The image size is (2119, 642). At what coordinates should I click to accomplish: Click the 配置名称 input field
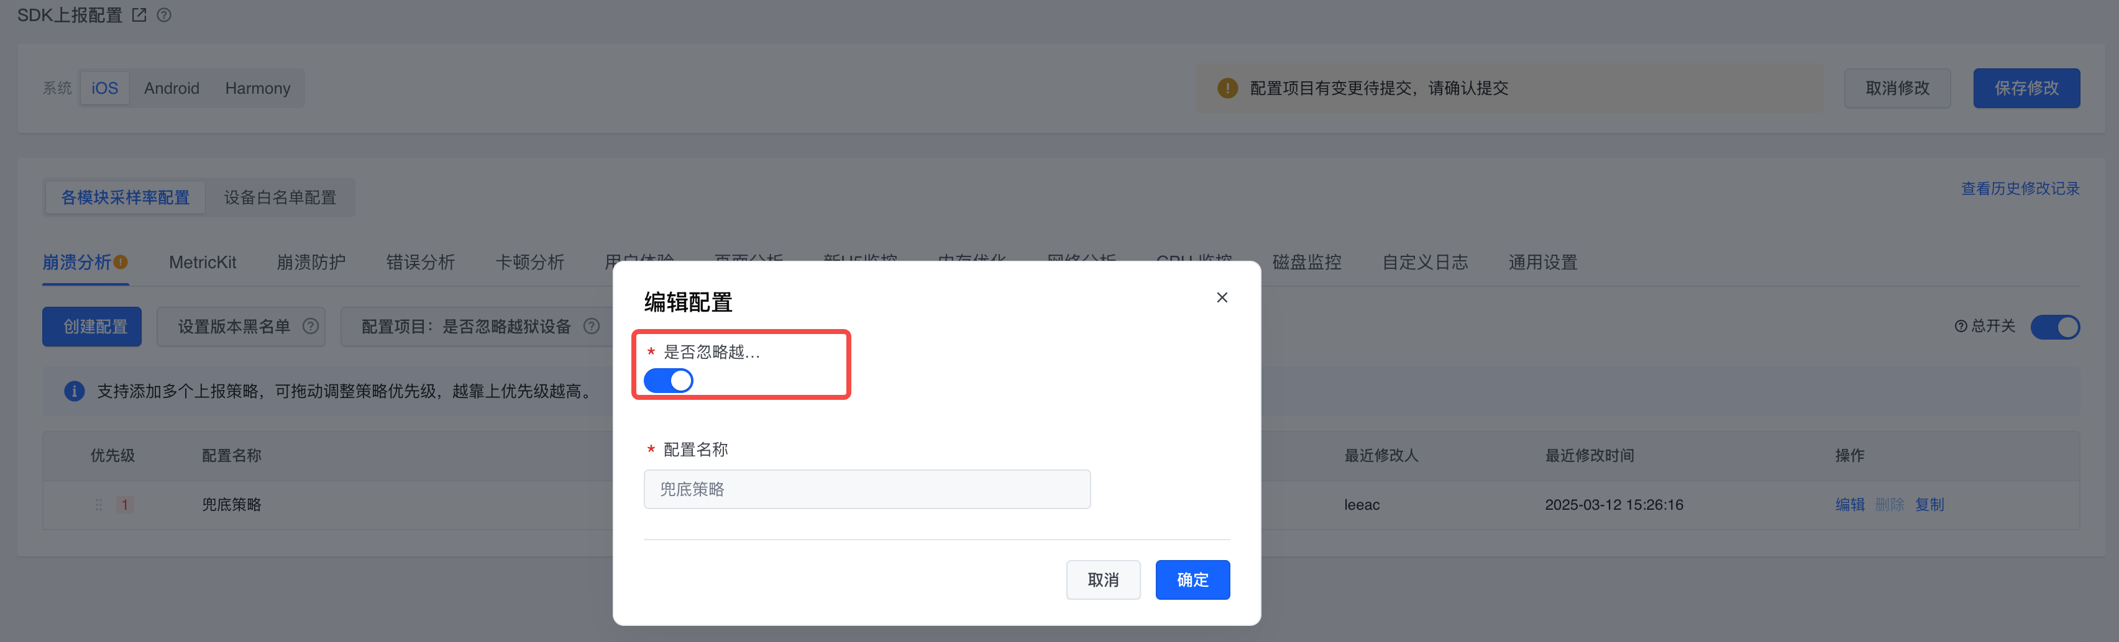pos(867,489)
